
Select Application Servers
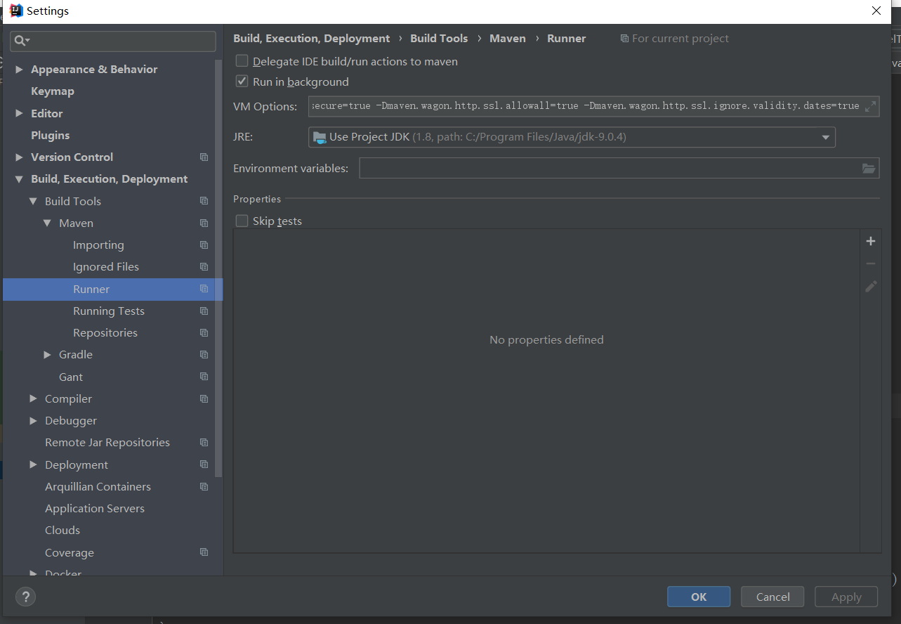[x=95, y=509]
